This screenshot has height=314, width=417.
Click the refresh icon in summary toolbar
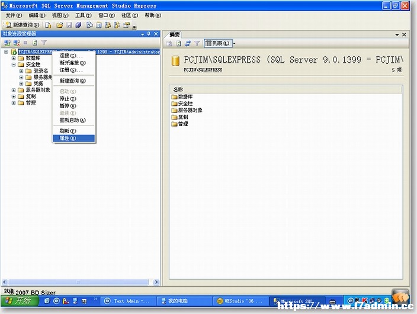179,43
